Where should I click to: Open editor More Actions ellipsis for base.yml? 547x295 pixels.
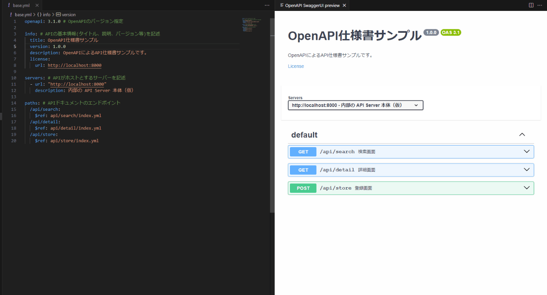click(267, 5)
